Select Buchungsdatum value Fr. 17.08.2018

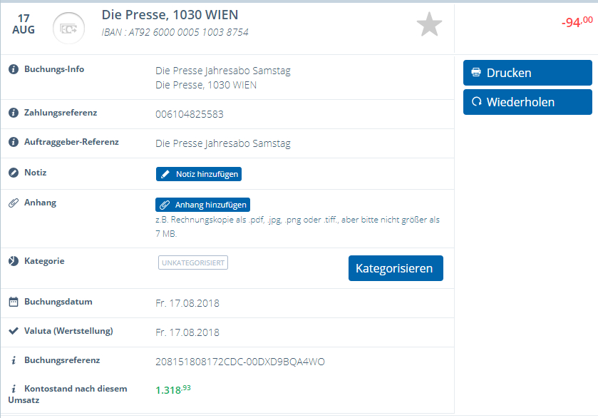187,303
